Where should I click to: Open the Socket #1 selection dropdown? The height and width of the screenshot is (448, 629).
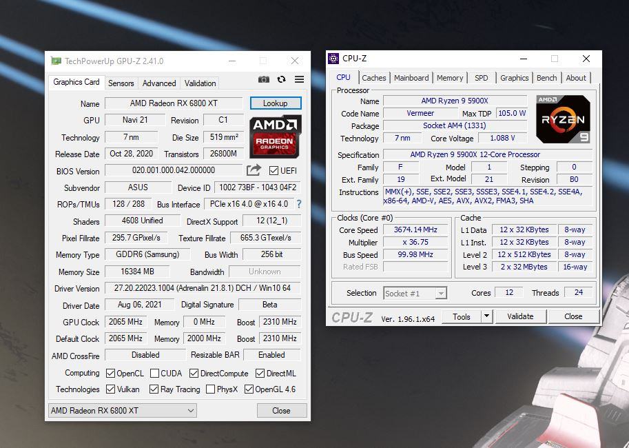(415, 294)
